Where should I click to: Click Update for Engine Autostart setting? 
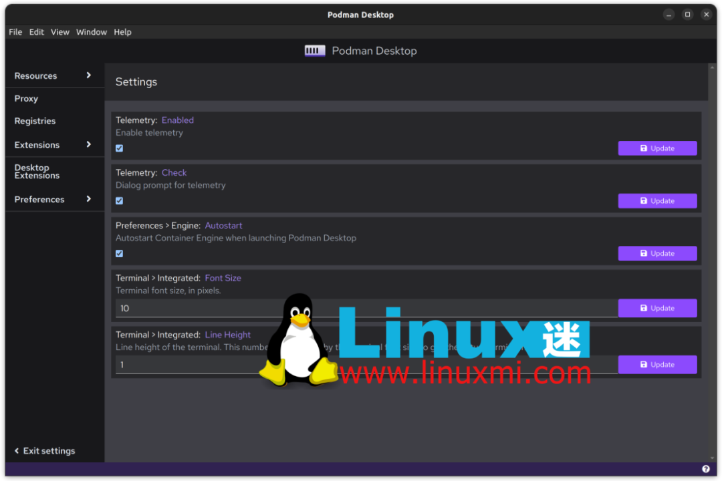click(x=657, y=253)
